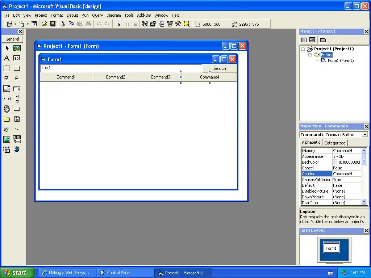
Task: Open Data View Window icon
Action: [187, 24]
